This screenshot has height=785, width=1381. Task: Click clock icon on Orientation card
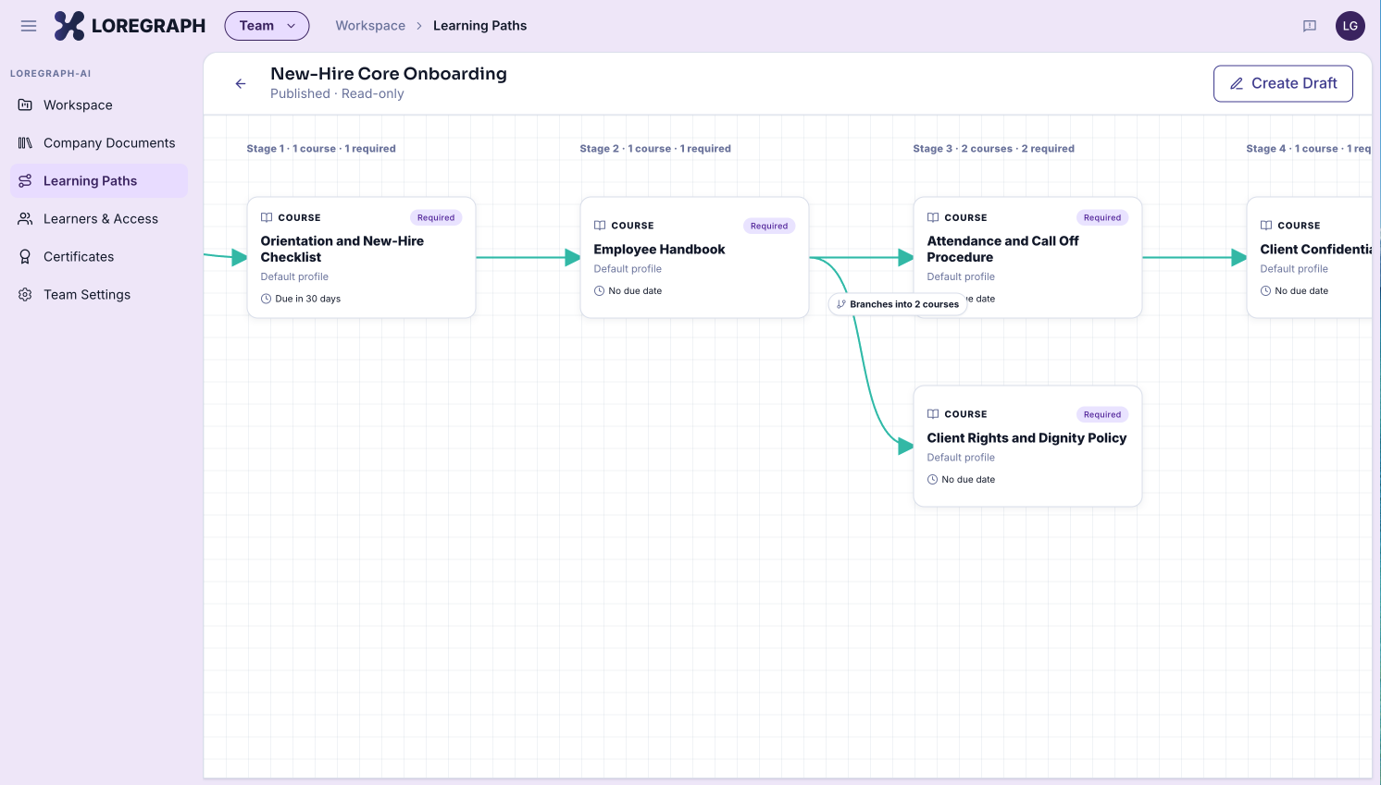coord(267,299)
